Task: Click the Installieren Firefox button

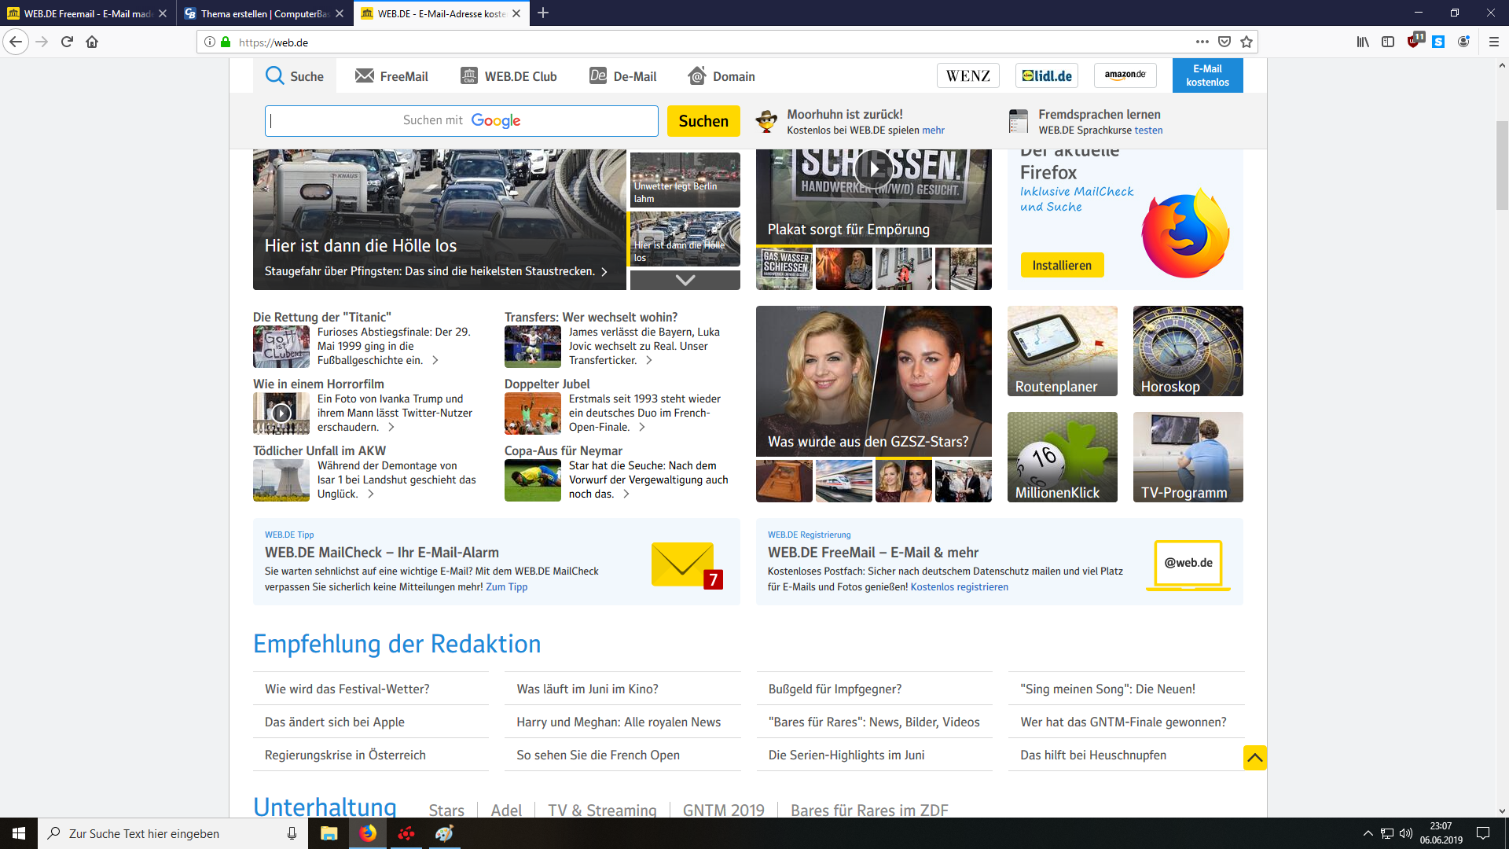Action: click(x=1062, y=265)
